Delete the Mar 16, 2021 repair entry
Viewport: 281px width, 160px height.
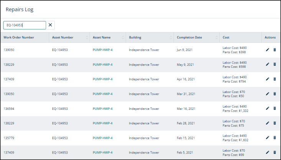274,108
